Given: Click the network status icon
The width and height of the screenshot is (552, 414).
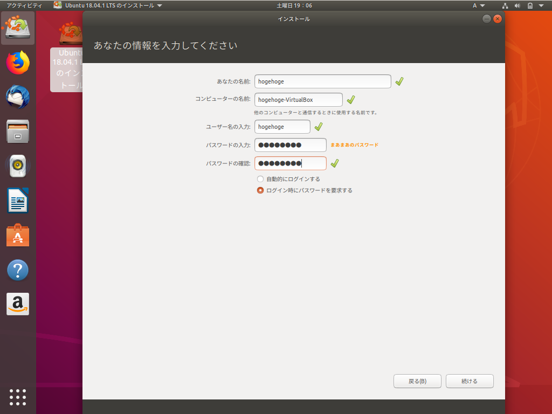Looking at the screenshot, I should tap(505, 5).
